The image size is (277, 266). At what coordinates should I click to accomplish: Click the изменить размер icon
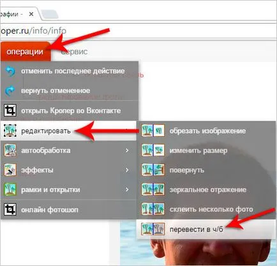(153, 150)
